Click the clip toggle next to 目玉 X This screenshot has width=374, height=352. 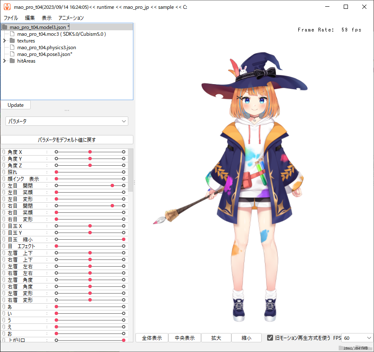pos(4,226)
